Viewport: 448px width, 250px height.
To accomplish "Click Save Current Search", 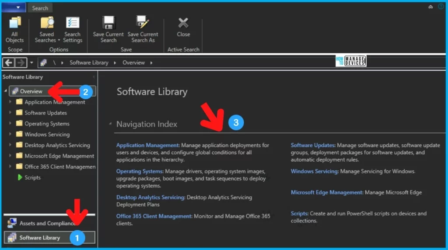I will point(108,29).
